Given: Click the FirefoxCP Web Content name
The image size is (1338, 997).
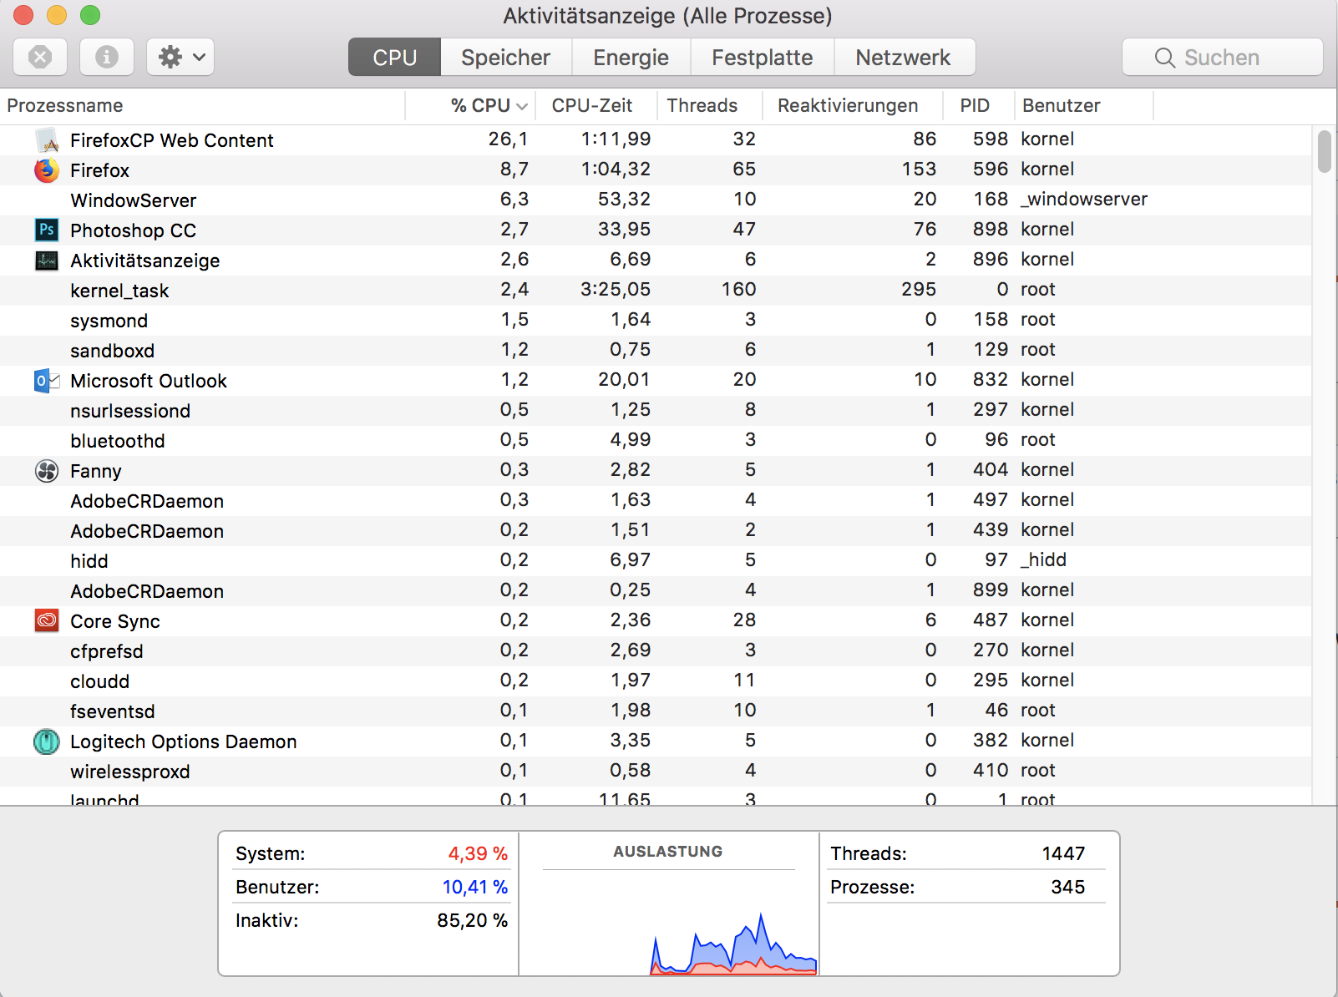Looking at the screenshot, I should coord(172,140).
